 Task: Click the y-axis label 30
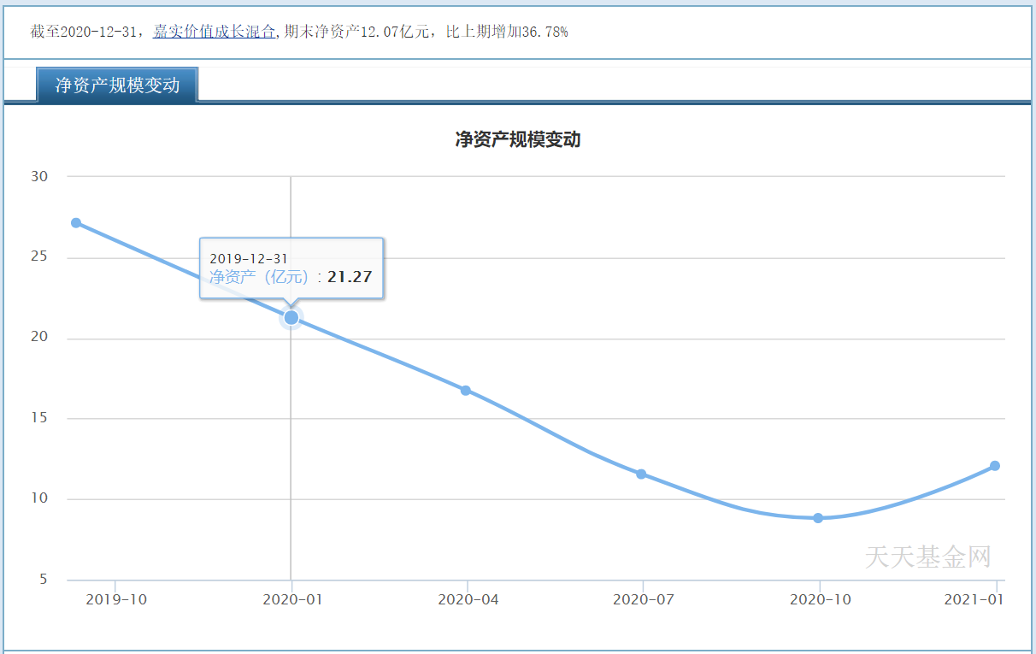[x=39, y=176]
